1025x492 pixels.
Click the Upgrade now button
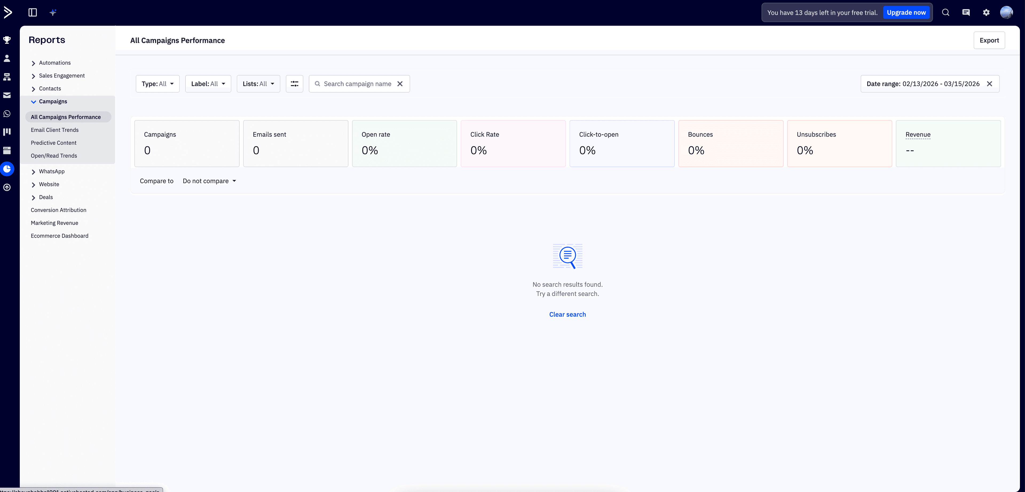[906, 12]
